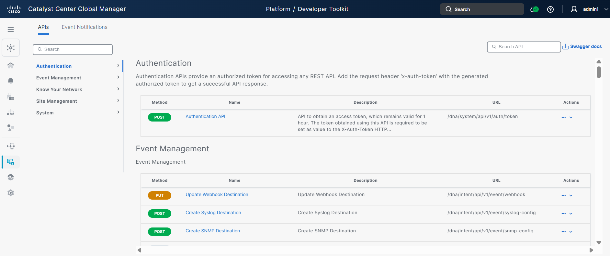The width and height of the screenshot is (610, 256).
Task: Click the Description column header in Authentication table
Action: [x=365, y=102]
